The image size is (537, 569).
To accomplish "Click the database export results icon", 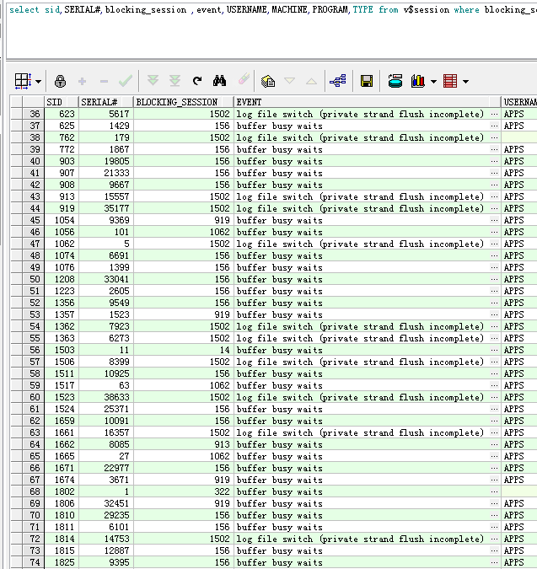I will 395,82.
